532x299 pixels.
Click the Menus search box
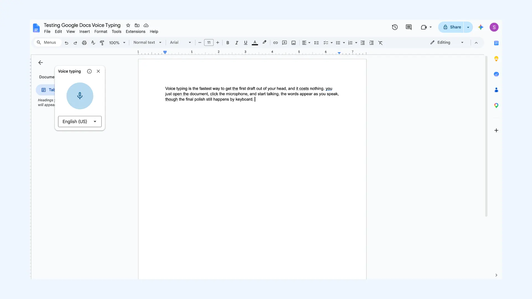(x=48, y=43)
